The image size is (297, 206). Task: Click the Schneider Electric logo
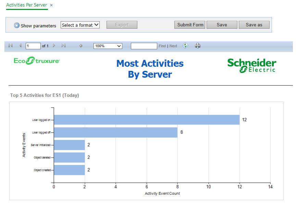click(252, 65)
